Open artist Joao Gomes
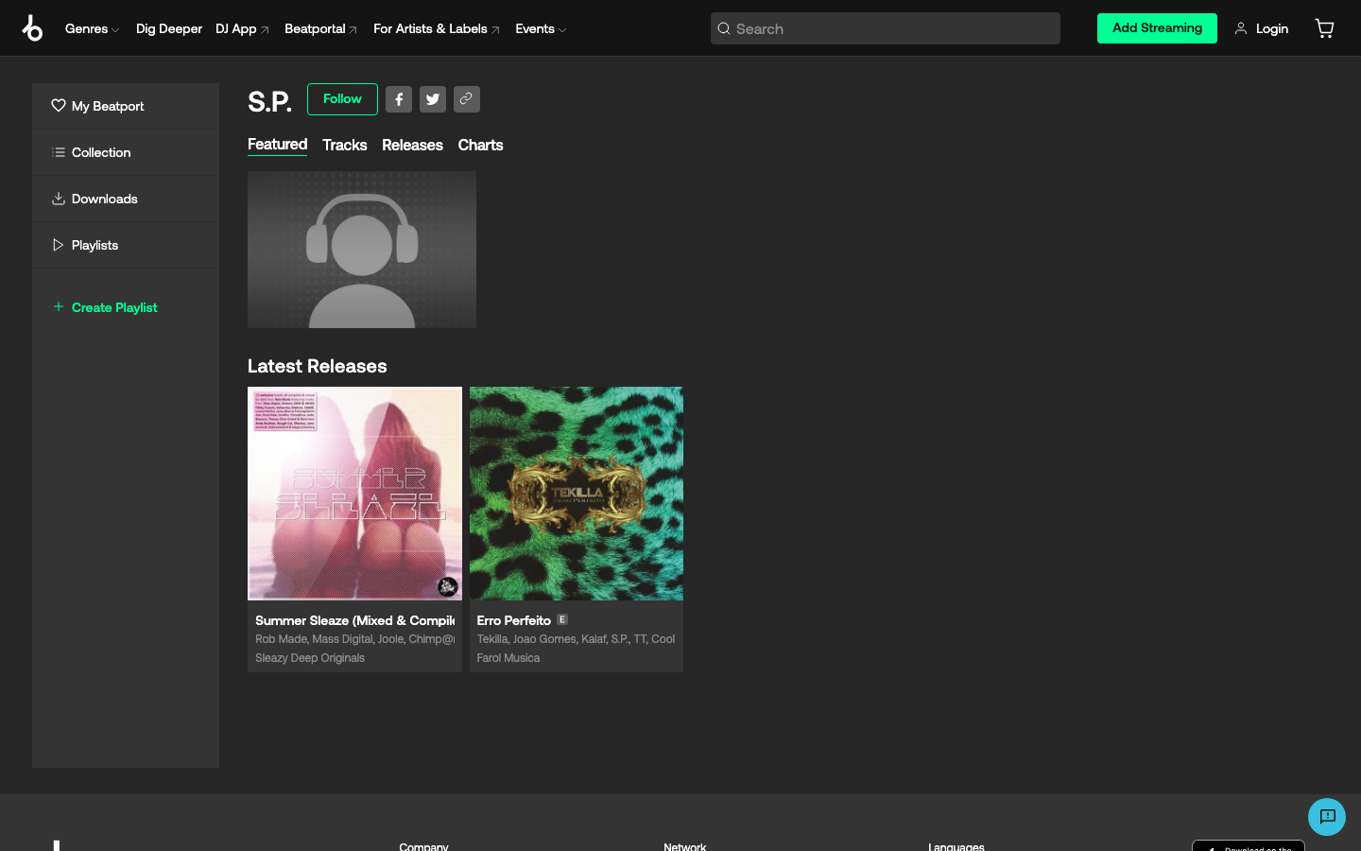This screenshot has width=1361, height=851. click(543, 639)
